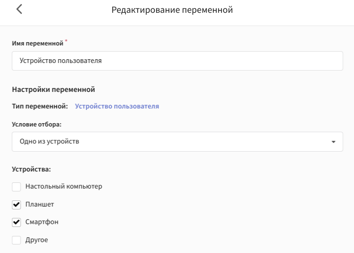Click the Имя переменной field label
Viewport: 354px width, 253px height.
point(37,43)
